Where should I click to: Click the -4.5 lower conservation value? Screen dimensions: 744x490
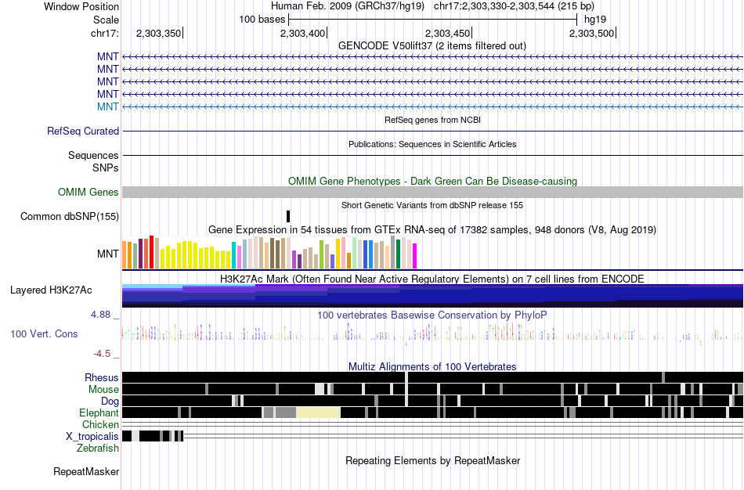click(x=102, y=354)
